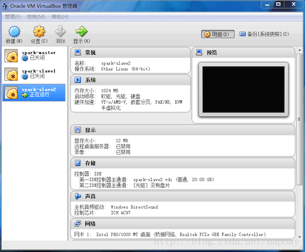Click the details pane vertical scrollbar thumb
The image size is (305, 252).
coord(300,119)
